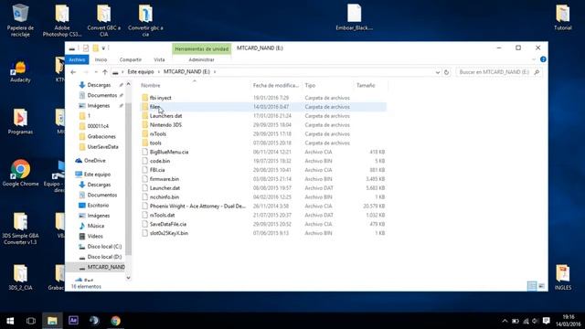
Task: Go up one folder level
Action: coord(105,72)
